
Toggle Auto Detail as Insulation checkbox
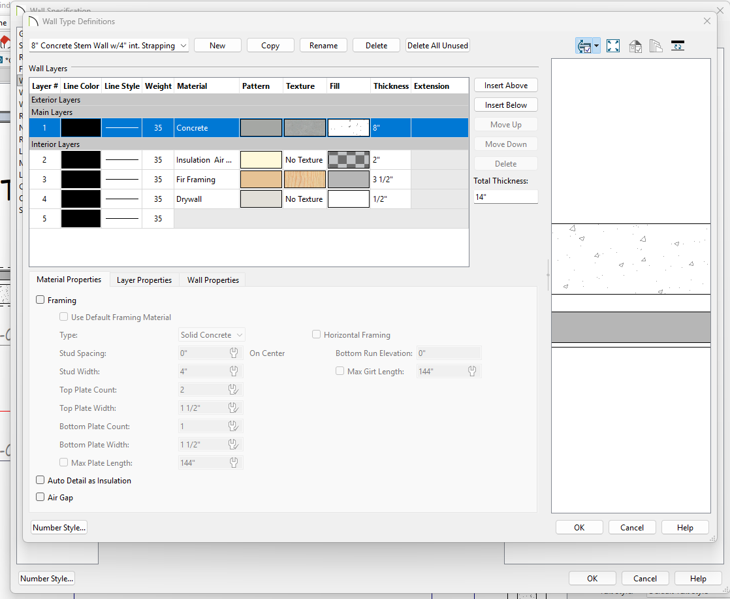(x=40, y=481)
